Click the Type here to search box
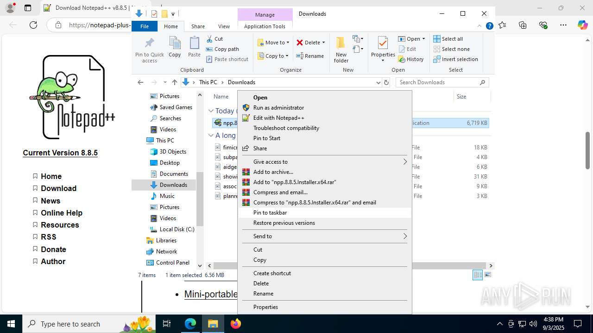The width and height of the screenshot is (593, 333). click(90, 324)
